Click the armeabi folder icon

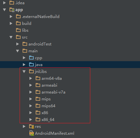[38, 85]
